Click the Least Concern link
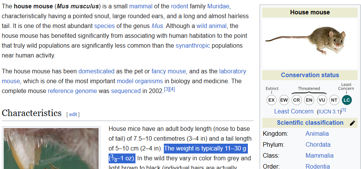 click(x=294, y=111)
